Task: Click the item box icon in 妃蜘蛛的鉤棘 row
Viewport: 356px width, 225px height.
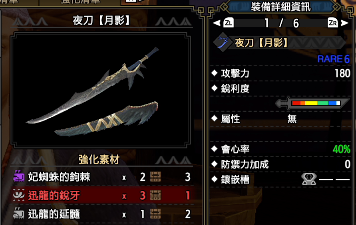Action: [155, 176]
